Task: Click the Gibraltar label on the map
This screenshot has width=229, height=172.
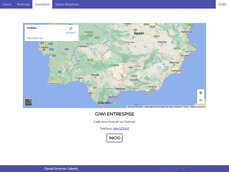Action: pyautogui.click(x=105, y=103)
